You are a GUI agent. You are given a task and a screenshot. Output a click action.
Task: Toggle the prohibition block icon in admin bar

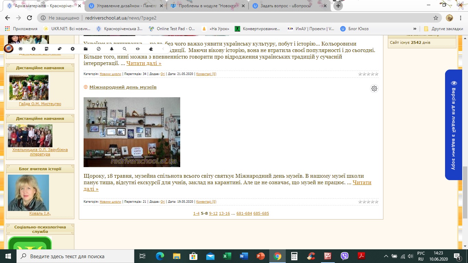(x=99, y=49)
